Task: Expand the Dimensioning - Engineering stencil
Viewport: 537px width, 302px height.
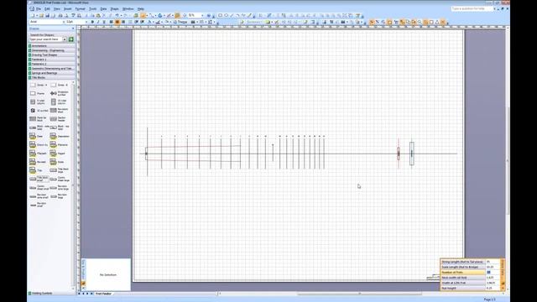Action: pos(51,50)
